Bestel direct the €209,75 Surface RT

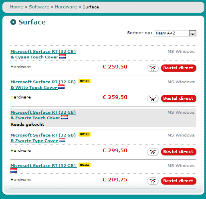pos(179,181)
